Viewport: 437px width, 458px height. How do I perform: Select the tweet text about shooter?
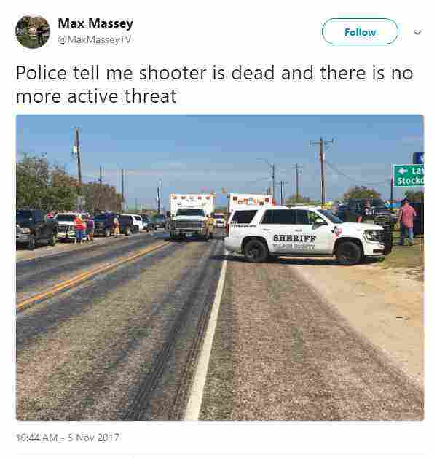point(214,85)
